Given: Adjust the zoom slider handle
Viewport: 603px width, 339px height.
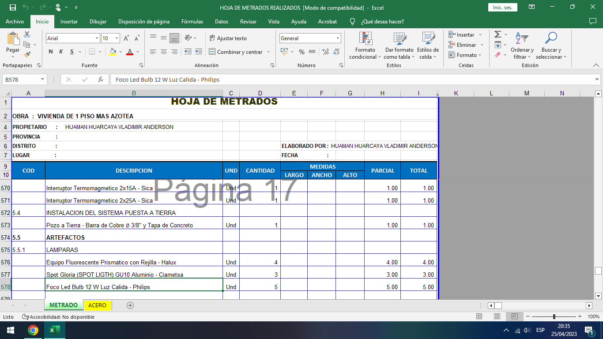Looking at the screenshot, I should (554, 316).
